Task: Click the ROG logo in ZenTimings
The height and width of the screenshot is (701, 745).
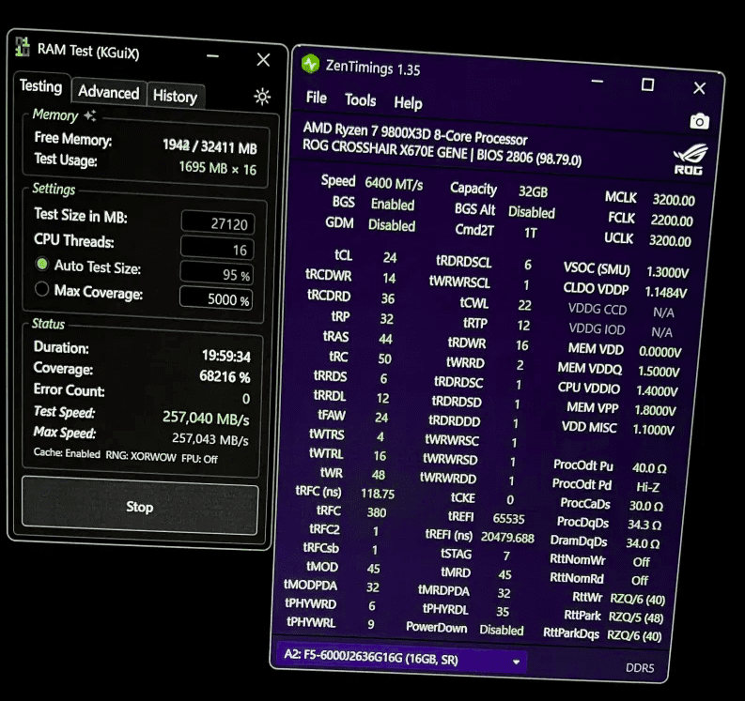Action: click(690, 160)
